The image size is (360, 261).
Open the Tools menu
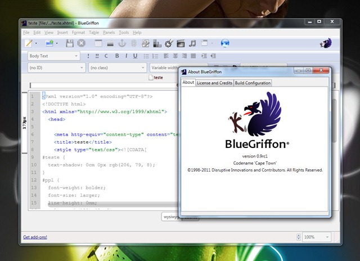[x=124, y=33]
